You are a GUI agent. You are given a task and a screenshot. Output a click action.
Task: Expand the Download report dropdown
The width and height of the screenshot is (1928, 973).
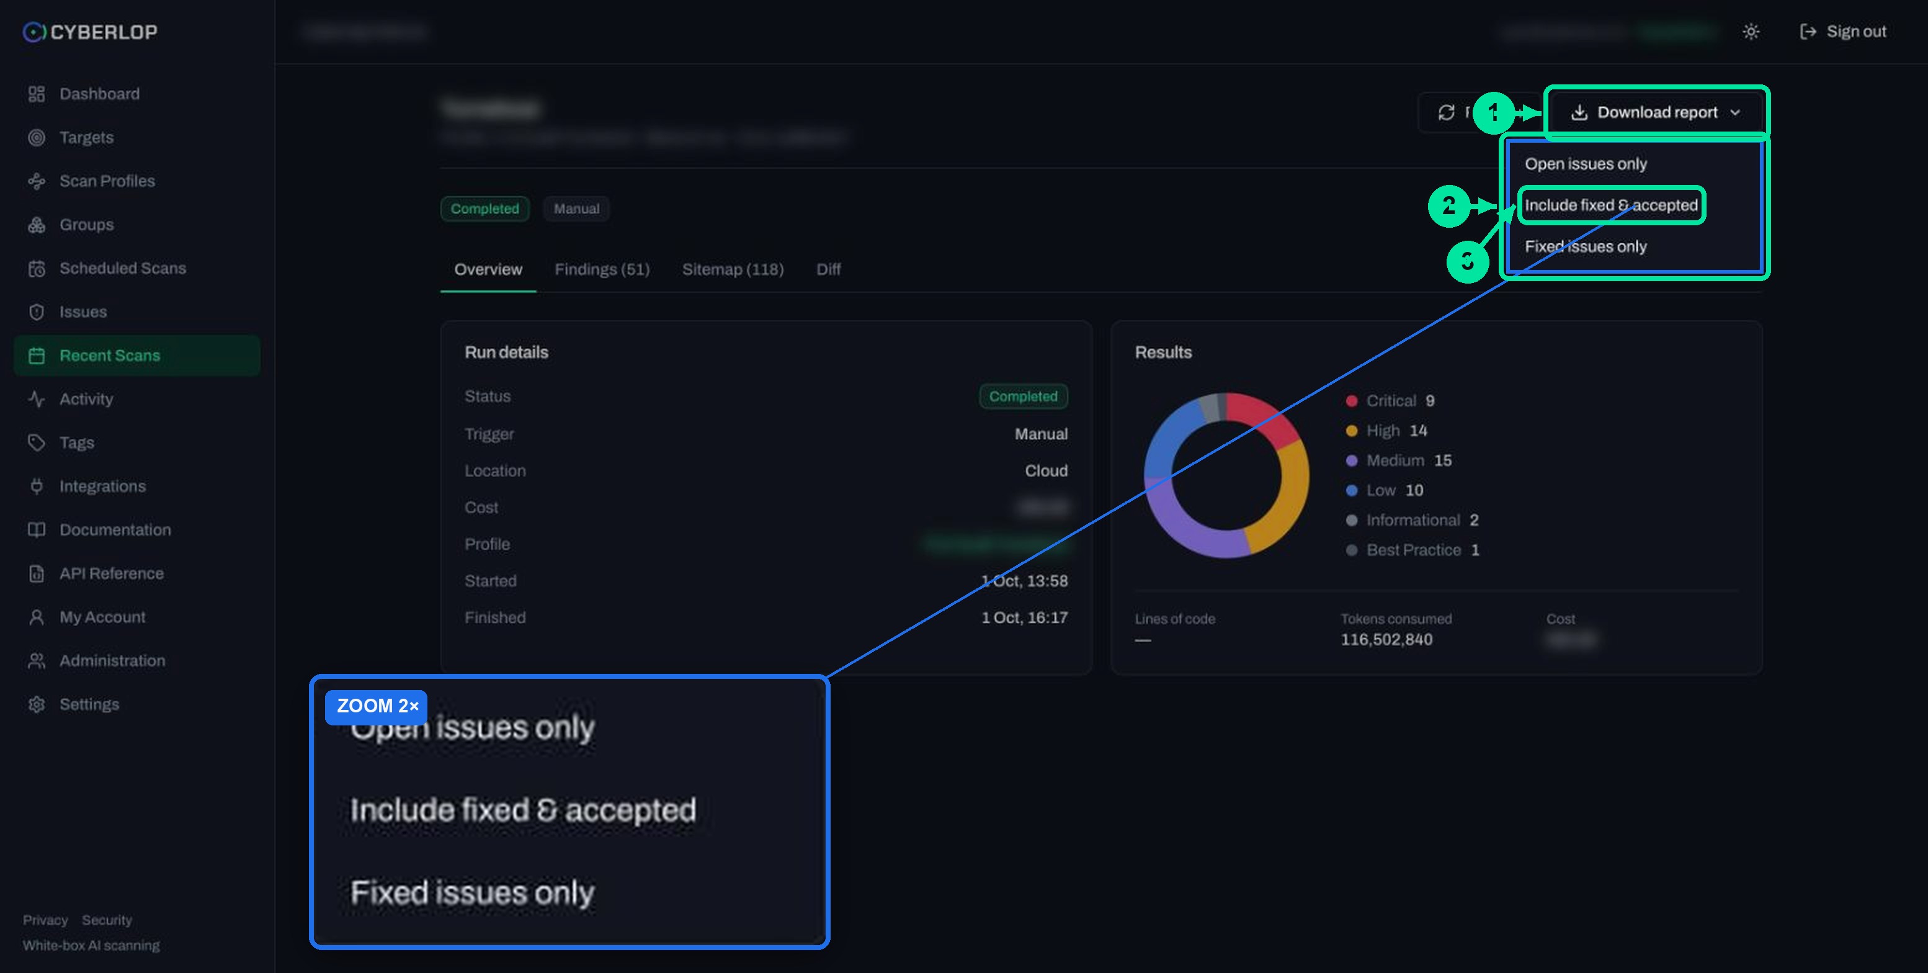pyautogui.click(x=1656, y=112)
